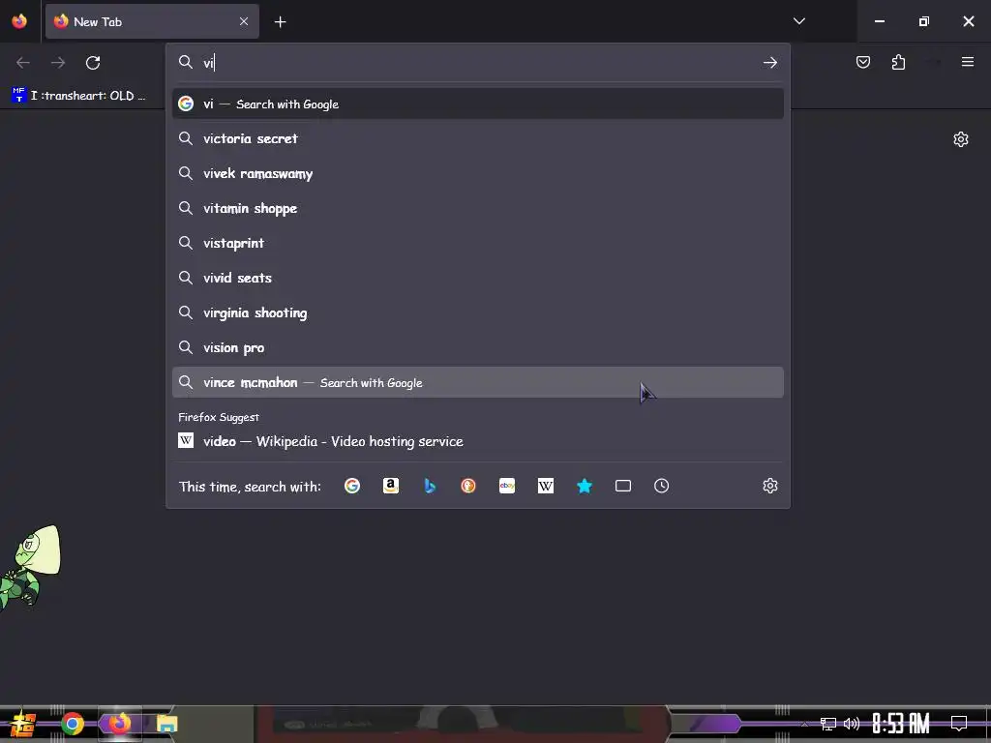Image resolution: width=991 pixels, height=743 pixels.
Task: Search history using the clock icon
Action: coord(662,486)
